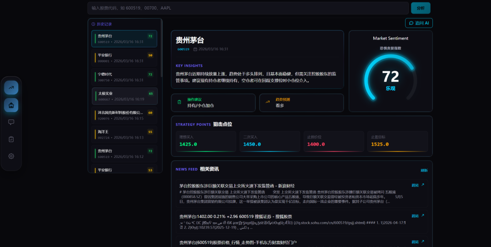Open headline 贵州茅台:1402.00 0.21% +2.96
This screenshot has width=491, height=247.
235,217
